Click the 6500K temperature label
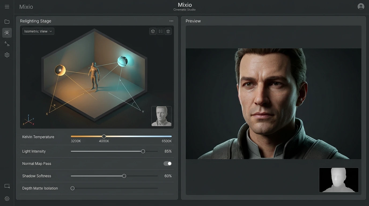Image resolution: width=369 pixels, height=206 pixels. [x=167, y=141]
